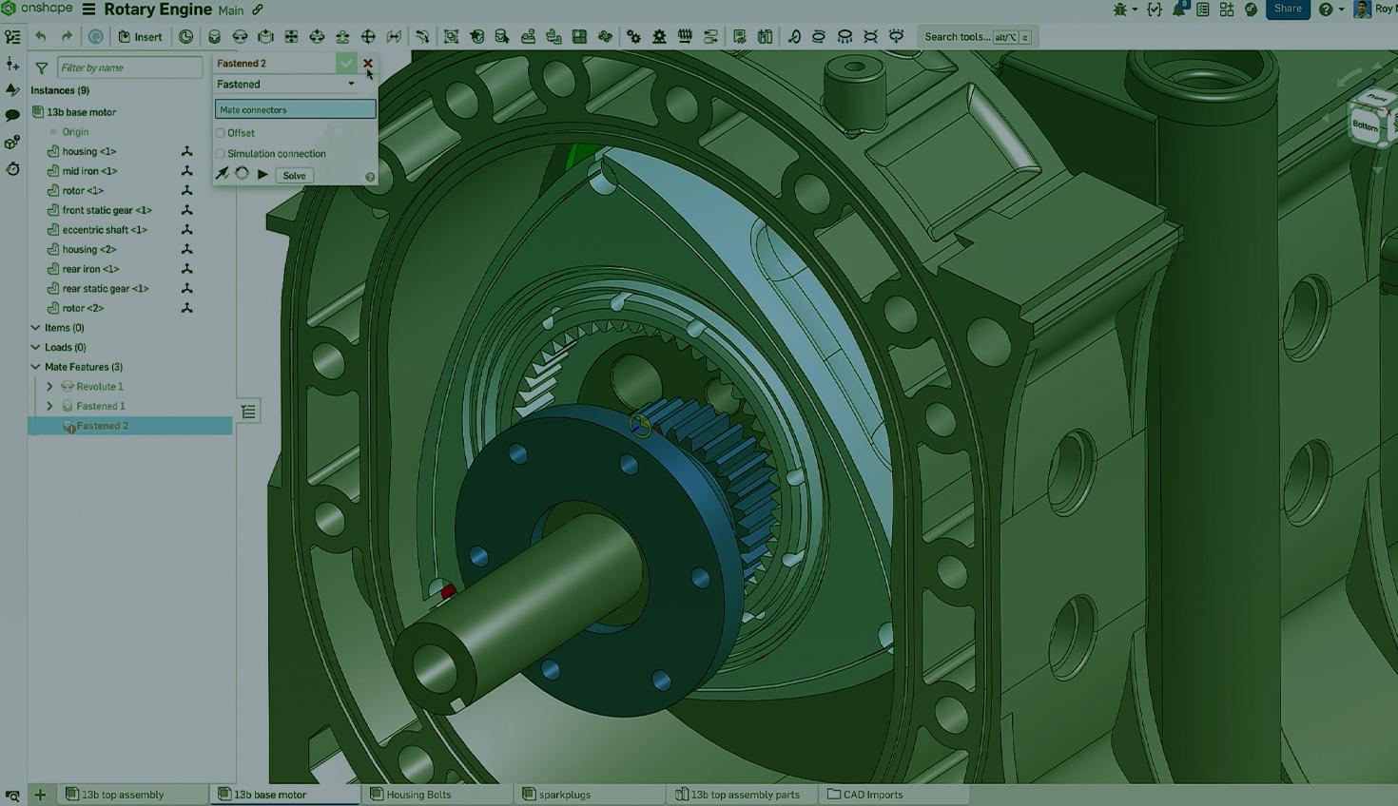
Task: Confirm Fastened 2 mate with green checkmark
Action: tap(346, 64)
